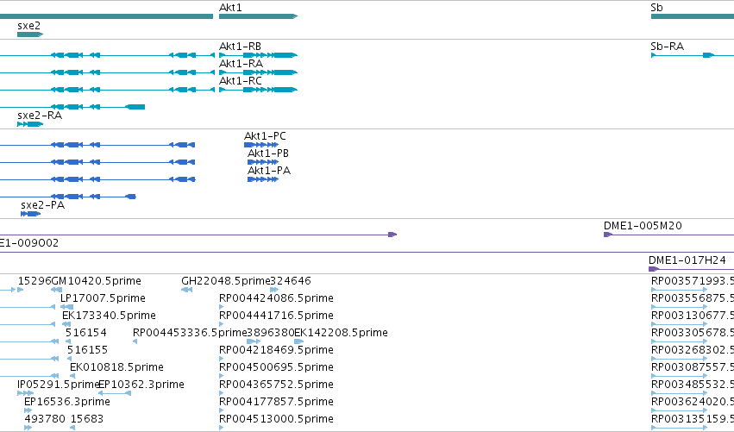This screenshot has width=734, height=432.
Task: Click the RP003624020 EST label
Action: [x=693, y=402]
